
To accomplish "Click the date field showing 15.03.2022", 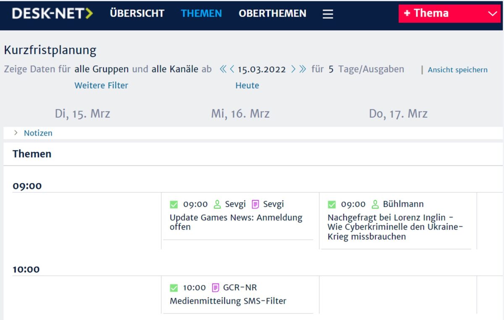I will 261,69.
